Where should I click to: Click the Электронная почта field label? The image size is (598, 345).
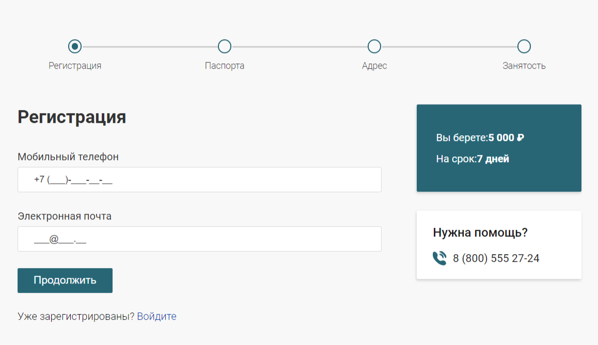pyautogui.click(x=65, y=216)
